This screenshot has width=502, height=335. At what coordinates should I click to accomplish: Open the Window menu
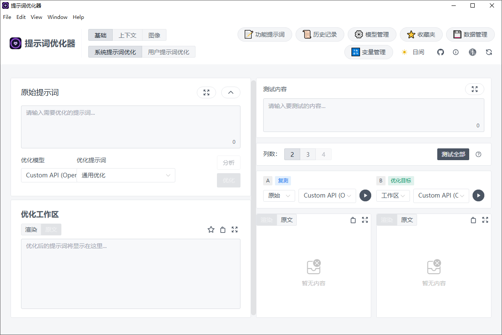click(x=57, y=17)
